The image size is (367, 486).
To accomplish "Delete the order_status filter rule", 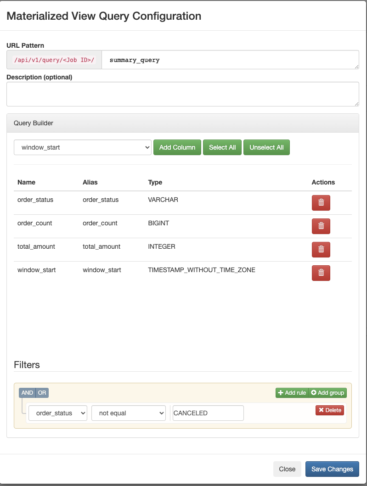I will (329, 410).
